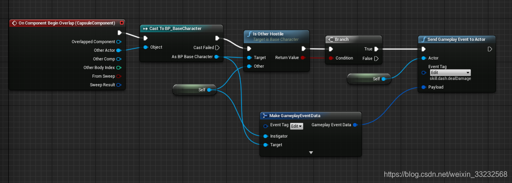Click the Other Body Index output pin

(x=119, y=68)
